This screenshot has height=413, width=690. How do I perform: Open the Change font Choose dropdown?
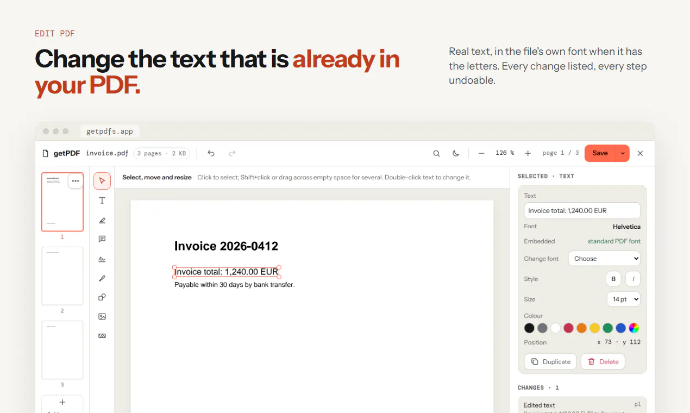604,259
